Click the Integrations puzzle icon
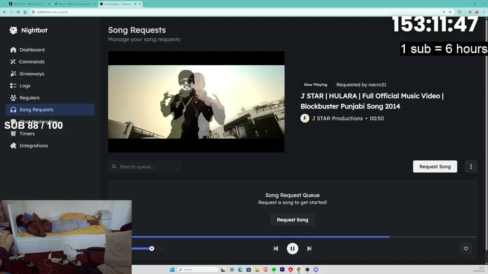Screen dimensions: 488x274 pos(13,146)
